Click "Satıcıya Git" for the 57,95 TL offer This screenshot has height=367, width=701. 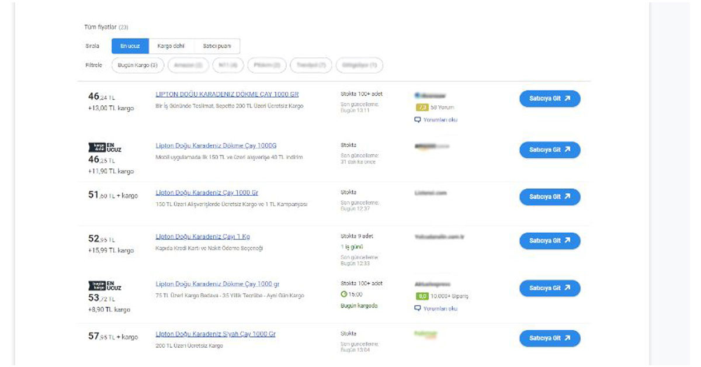point(550,338)
